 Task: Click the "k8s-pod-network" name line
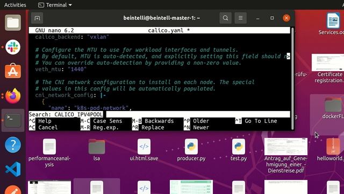click(x=90, y=108)
